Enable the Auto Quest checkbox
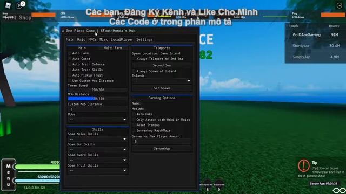Viewport: 346px width, 194px height. [x=70, y=59]
